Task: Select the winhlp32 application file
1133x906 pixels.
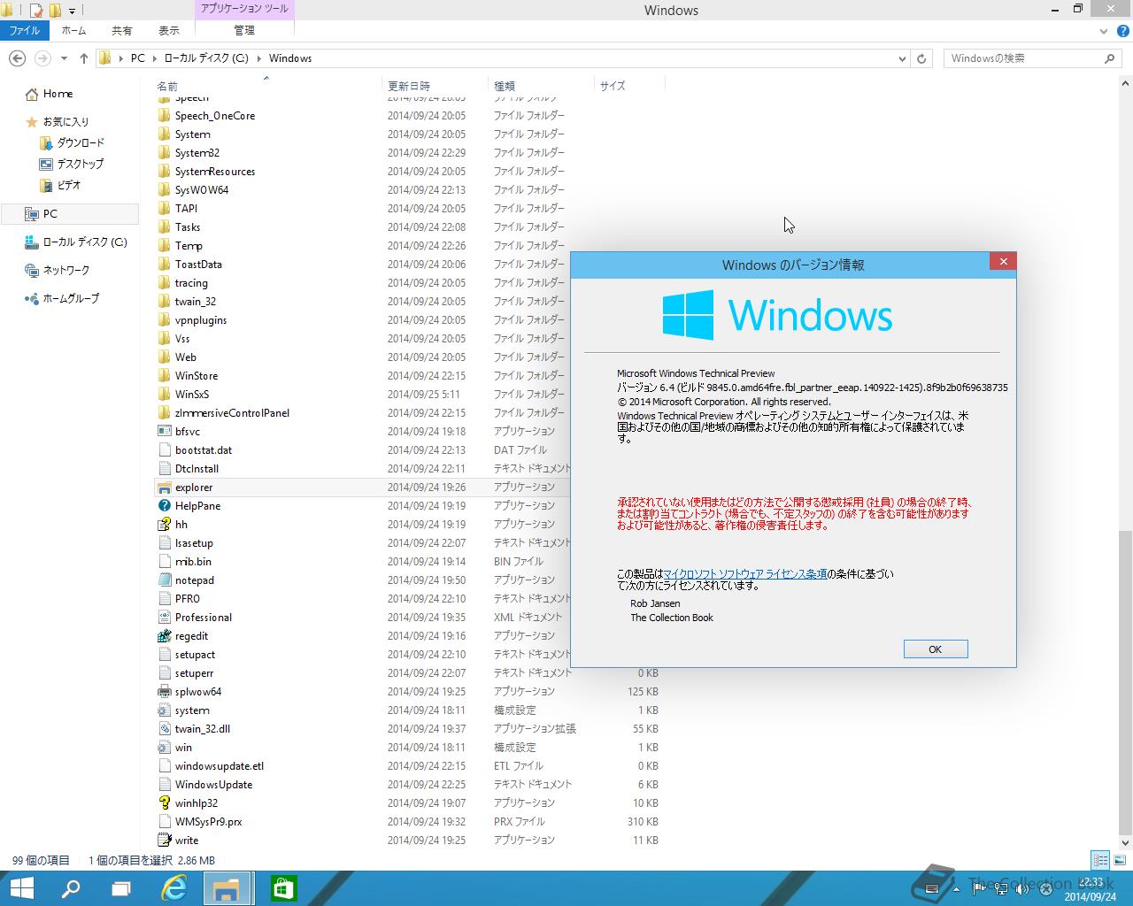Action: (x=197, y=803)
